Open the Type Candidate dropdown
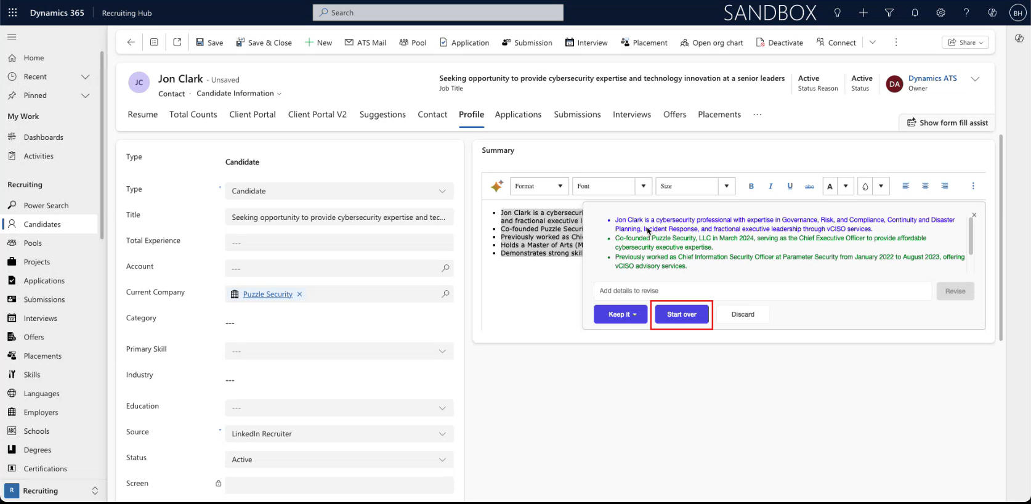Screen dimensions: 1031x504 click(x=339, y=191)
